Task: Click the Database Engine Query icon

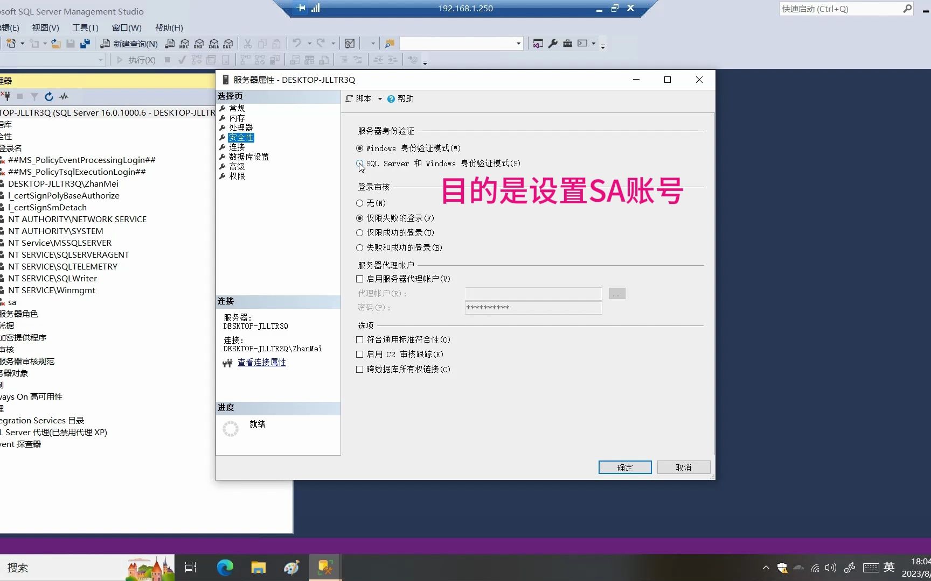Action: [170, 44]
